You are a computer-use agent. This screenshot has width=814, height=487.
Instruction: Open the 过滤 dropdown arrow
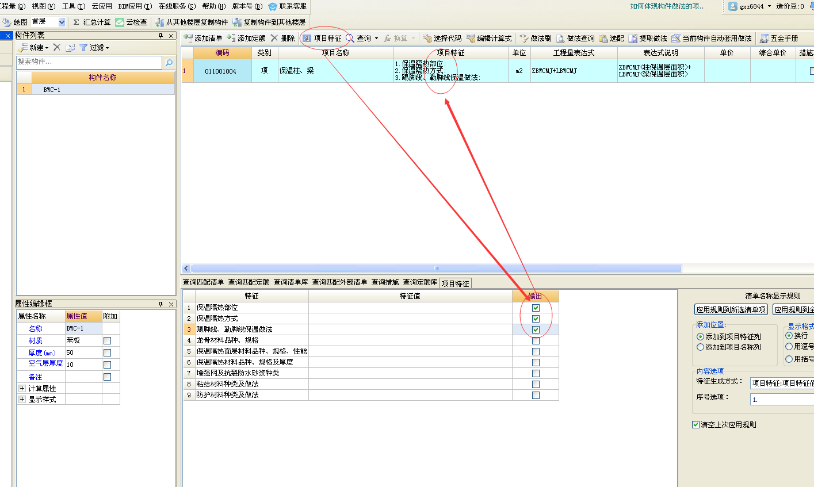[x=107, y=48]
